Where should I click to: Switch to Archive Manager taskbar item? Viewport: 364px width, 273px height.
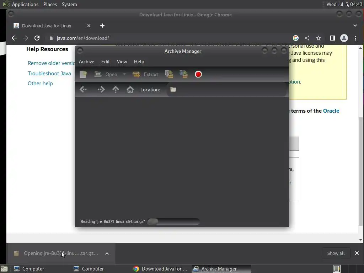click(221, 269)
